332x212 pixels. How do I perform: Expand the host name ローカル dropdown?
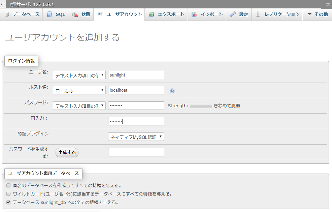pyautogui.click(x=79, y=90)
